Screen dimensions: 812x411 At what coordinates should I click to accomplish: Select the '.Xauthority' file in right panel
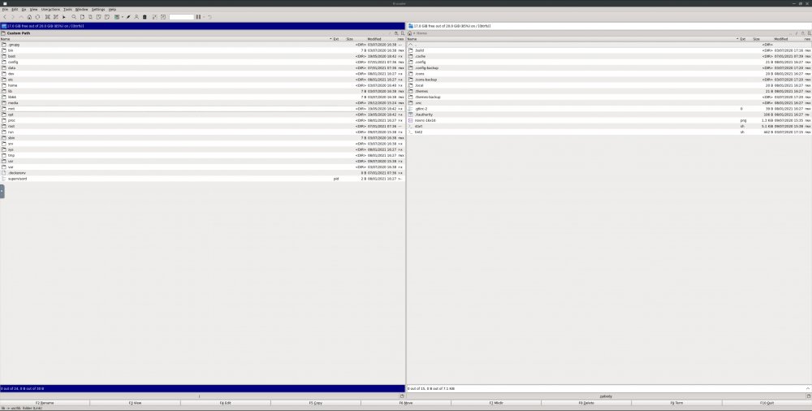coord(609,115)
